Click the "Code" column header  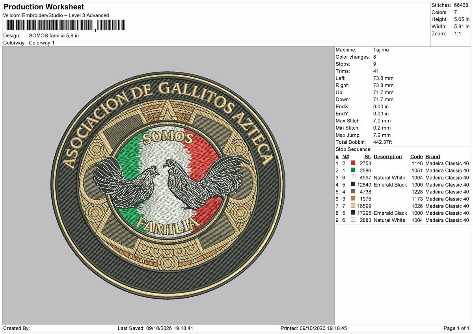[x=417, y=156]
